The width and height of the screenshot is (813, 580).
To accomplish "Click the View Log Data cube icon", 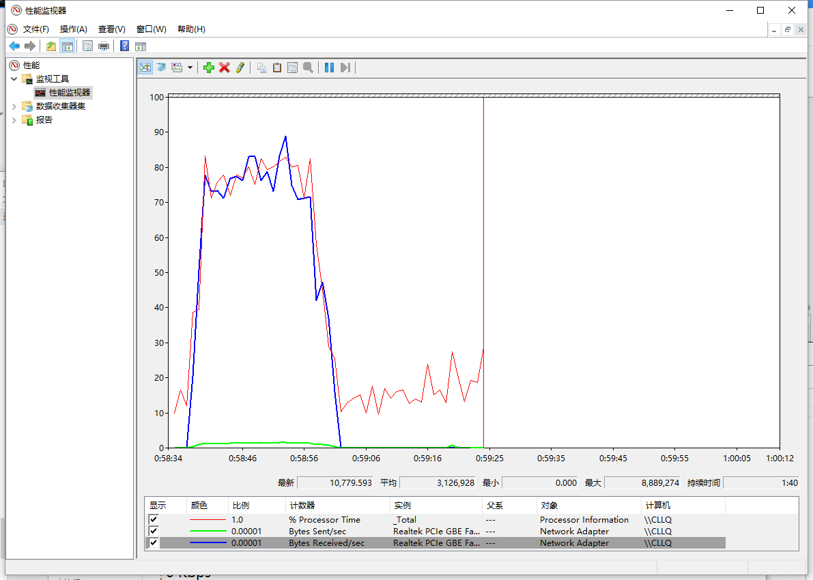I will click(161, 68).
